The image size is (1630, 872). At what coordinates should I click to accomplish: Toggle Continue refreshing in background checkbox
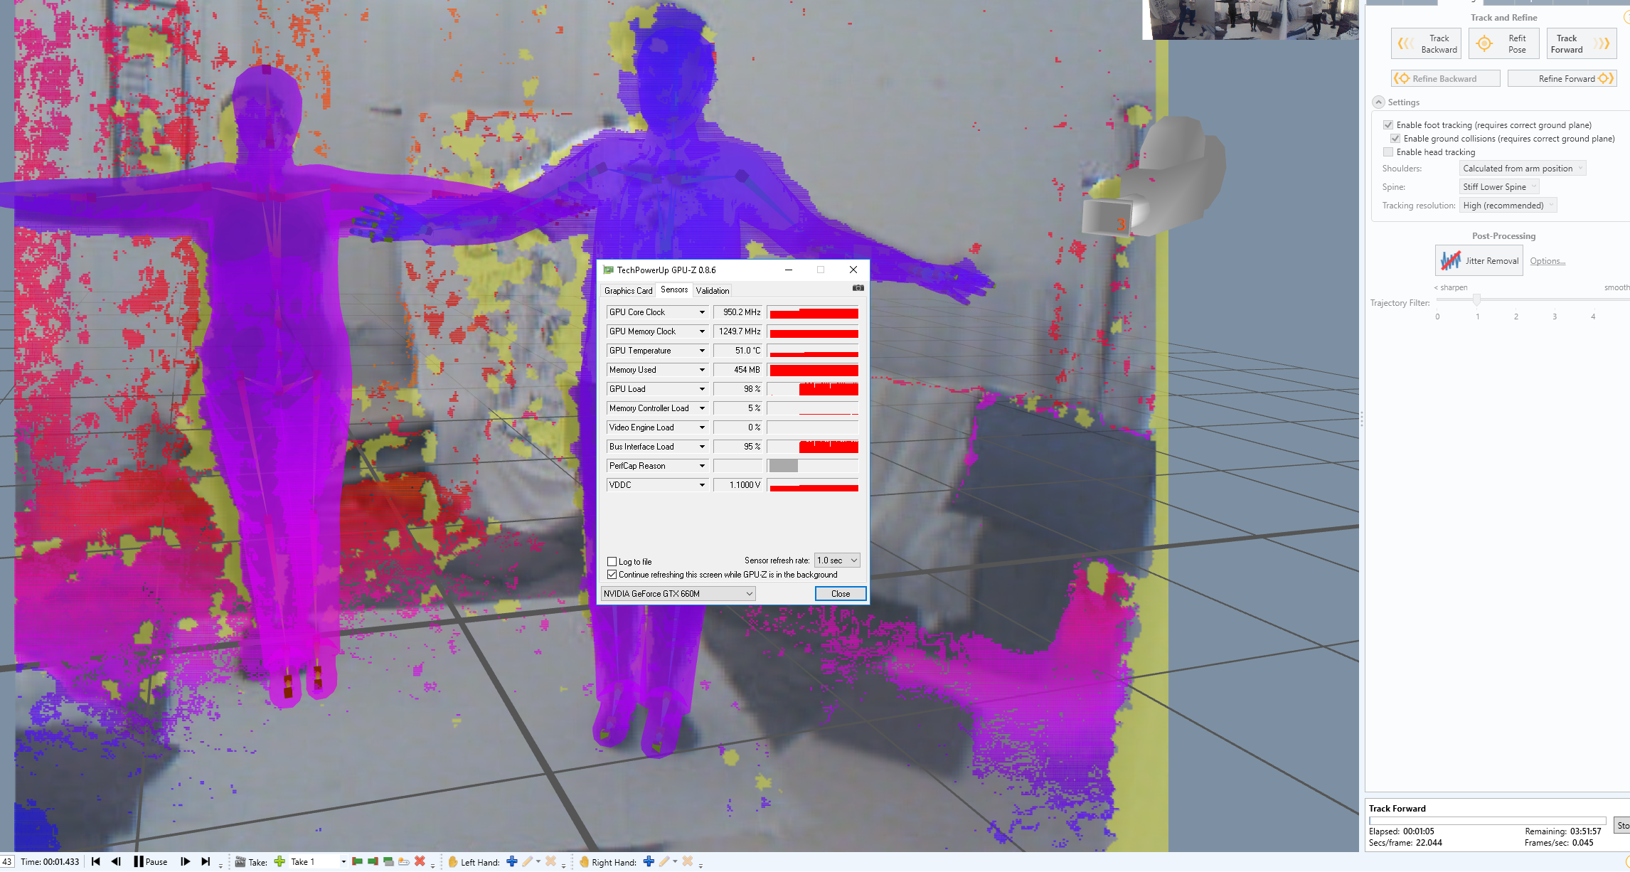(x=612, y=574)
